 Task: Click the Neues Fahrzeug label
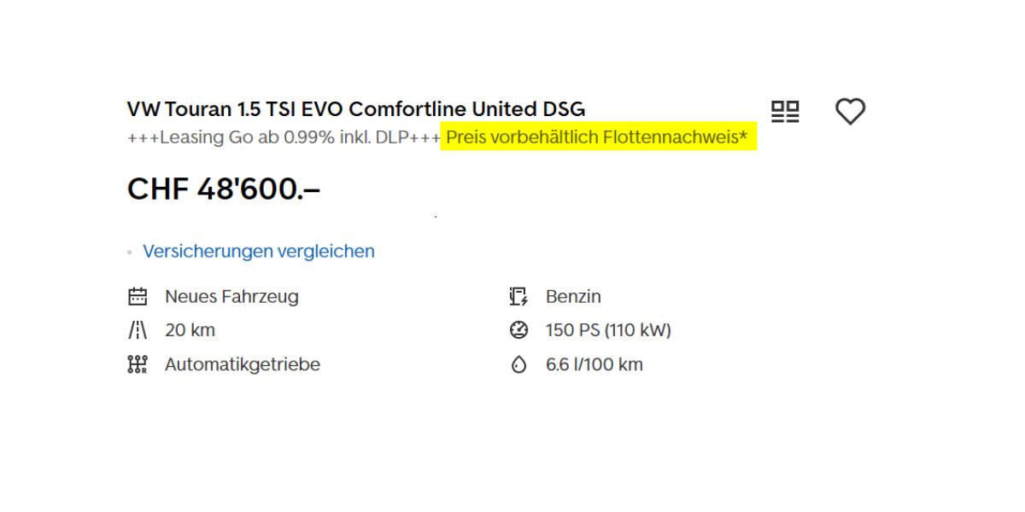(x=231, y=297)
